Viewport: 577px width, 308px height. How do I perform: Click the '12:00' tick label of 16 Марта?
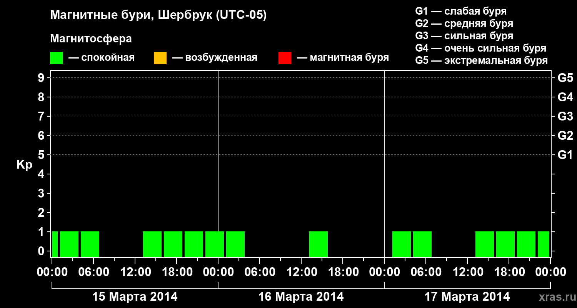click(301, 272)
